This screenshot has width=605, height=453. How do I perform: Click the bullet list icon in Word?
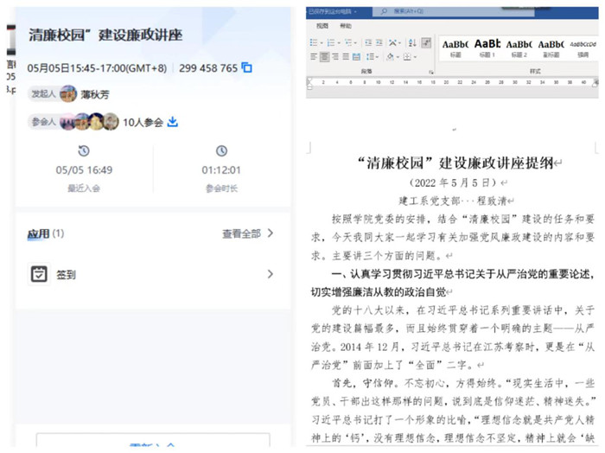pyautogui.click(x=315, y=41)
